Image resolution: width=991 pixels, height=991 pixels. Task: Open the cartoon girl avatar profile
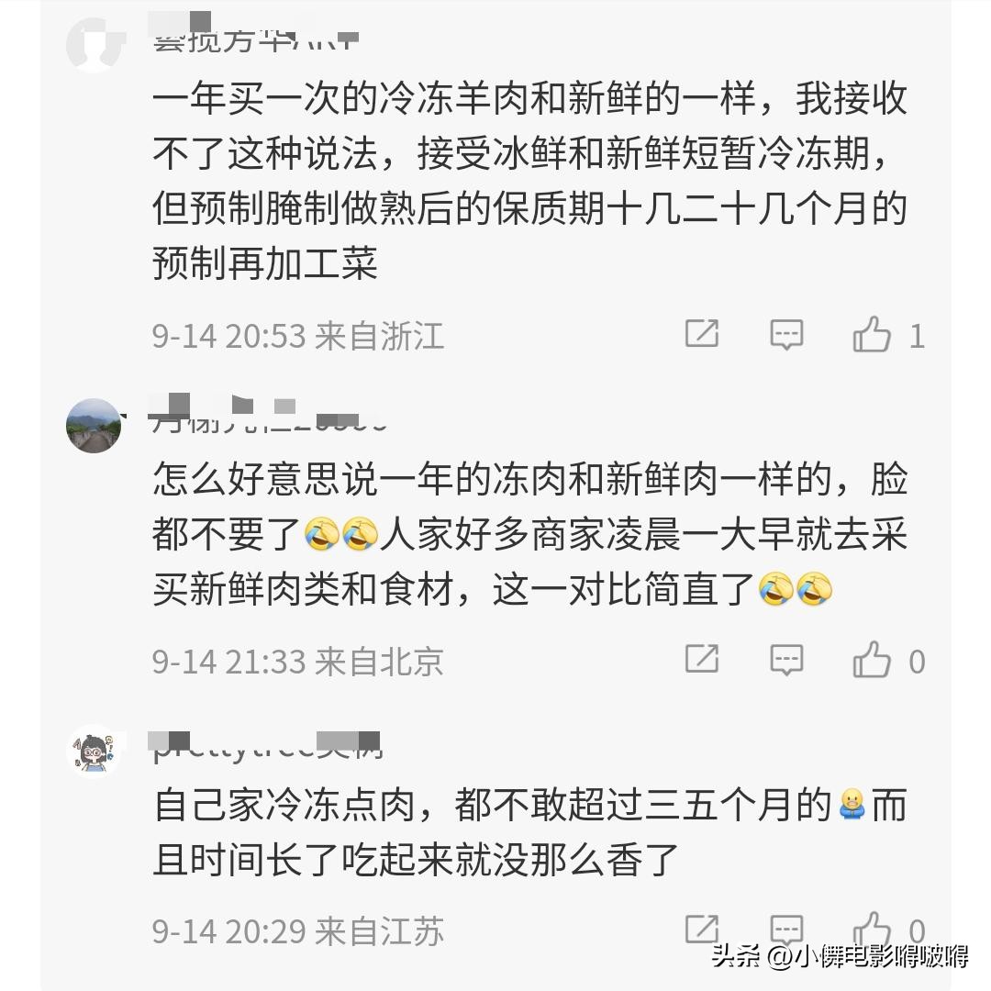[x=94, y=751]
